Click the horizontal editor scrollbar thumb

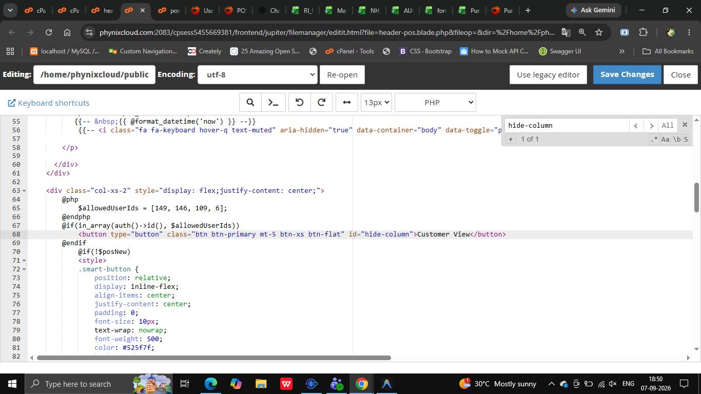(x=214, y=358)
